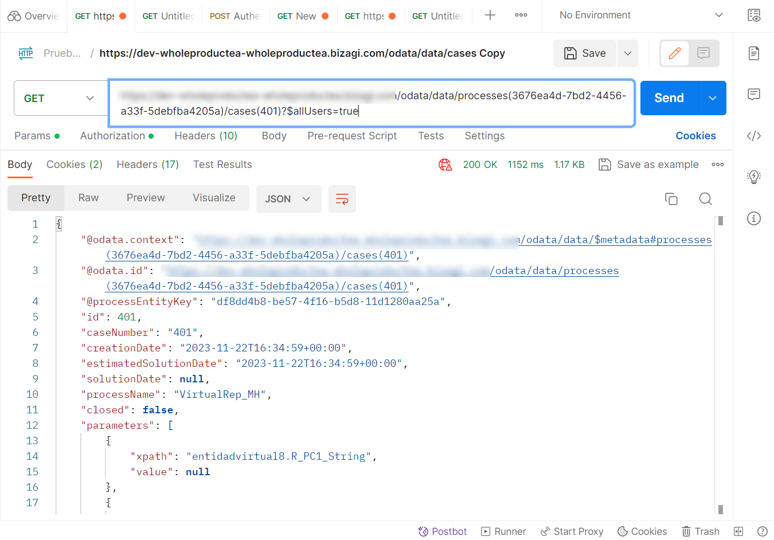Switch to the GET New request tab

[x=303, y=16]
